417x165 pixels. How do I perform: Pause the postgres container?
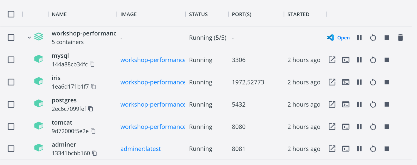(x=359, y=105)
